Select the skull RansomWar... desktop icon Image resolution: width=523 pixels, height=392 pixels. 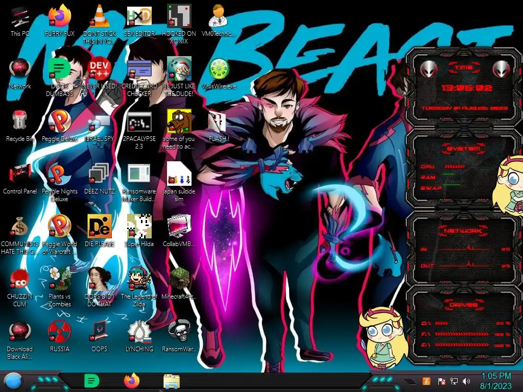click(x=179, y=337)
